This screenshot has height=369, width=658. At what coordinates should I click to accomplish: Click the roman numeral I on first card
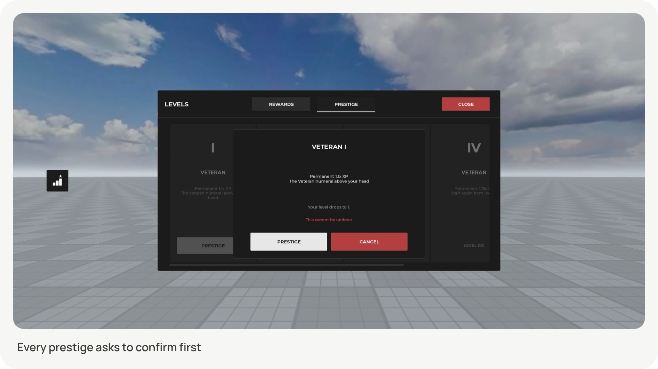[x=213, y=148]
